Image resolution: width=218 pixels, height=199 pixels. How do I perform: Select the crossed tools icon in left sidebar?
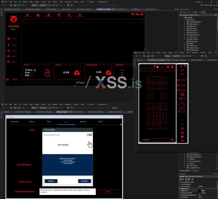pyautogui.click(x=9, y=62)
